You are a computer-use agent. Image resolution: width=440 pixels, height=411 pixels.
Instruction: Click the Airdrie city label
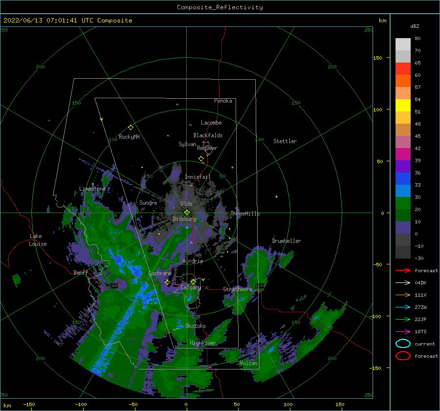click(x=193, y=261)
